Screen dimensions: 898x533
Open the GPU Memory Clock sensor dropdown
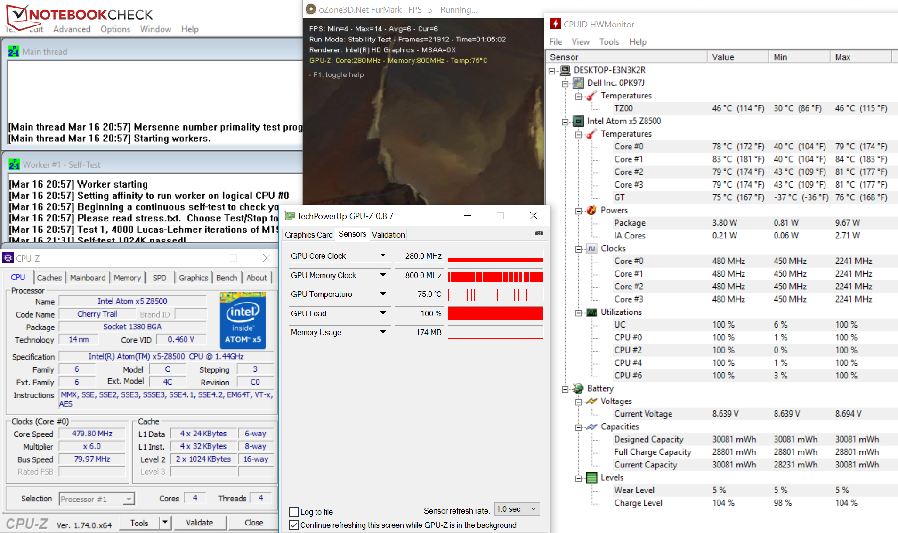click(383, 275)
